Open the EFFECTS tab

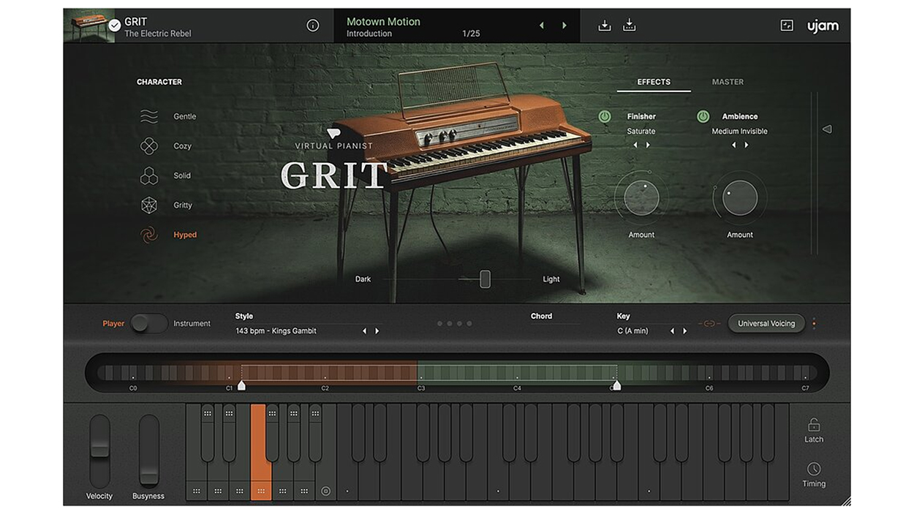(x=654, y=82)
